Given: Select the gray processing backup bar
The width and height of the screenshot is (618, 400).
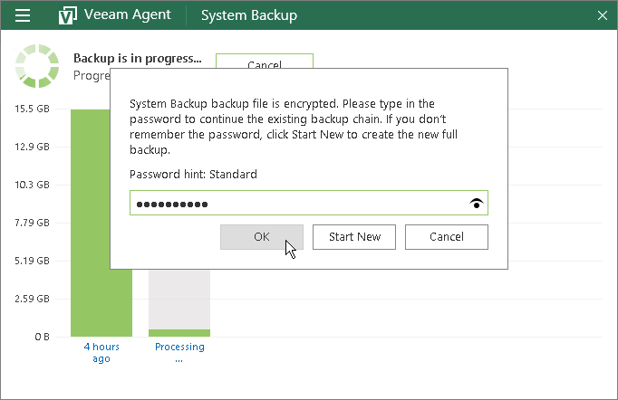Looking at the screenshot, I should click(x=179, y=299).
